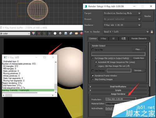Click horizontal scrollbar left arrow in messages window
156x118 pixels.
coord(3,95)
